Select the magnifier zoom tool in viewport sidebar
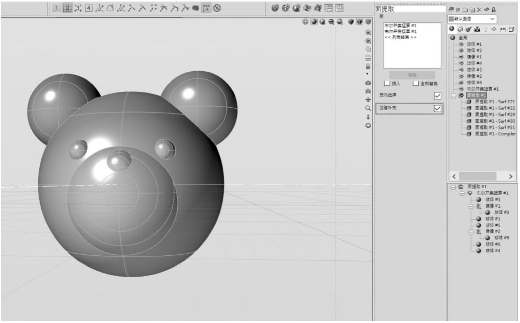Viewport: 520px width, 323px height. [368, 108]
